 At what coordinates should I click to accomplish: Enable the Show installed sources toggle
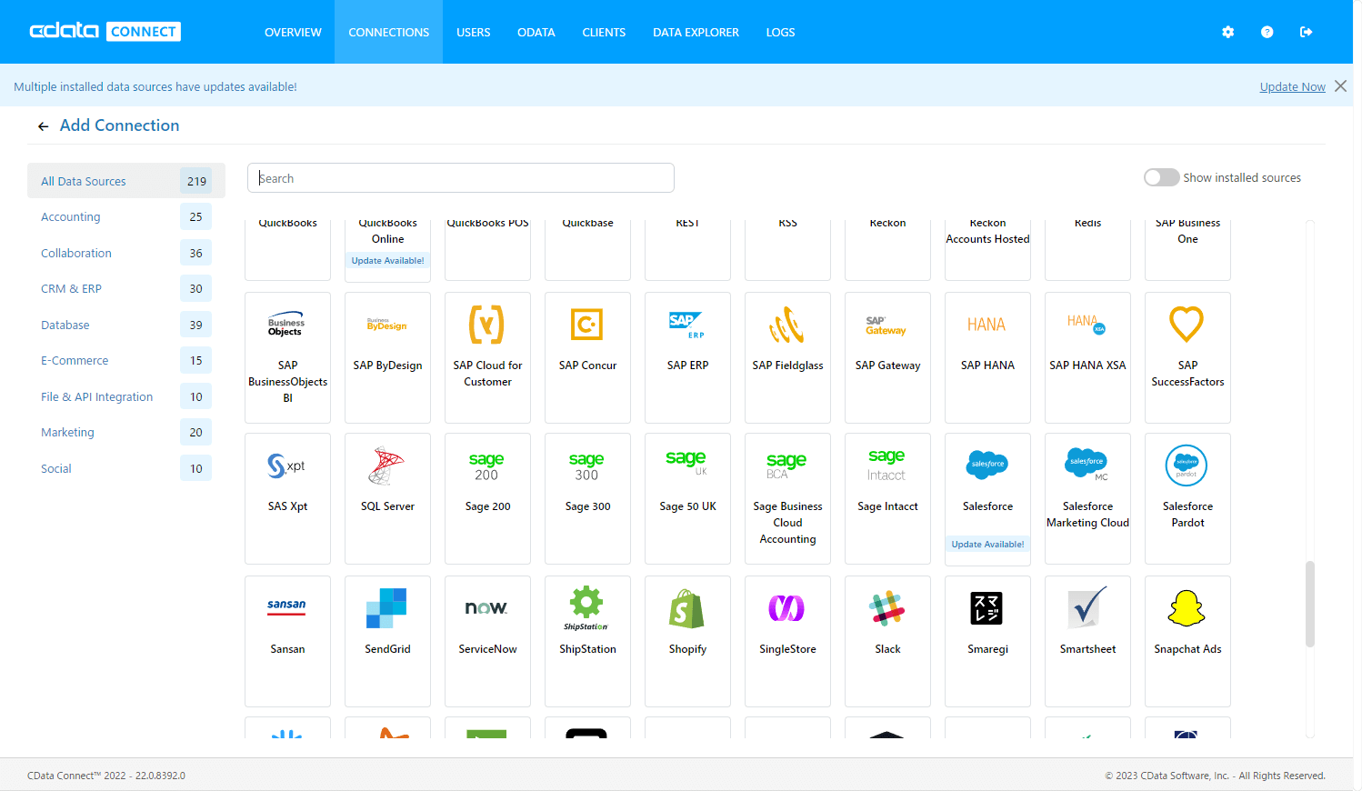[1161, 177]
